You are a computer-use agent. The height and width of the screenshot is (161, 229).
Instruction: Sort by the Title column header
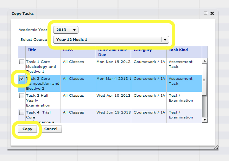click(x=32, y=50)
